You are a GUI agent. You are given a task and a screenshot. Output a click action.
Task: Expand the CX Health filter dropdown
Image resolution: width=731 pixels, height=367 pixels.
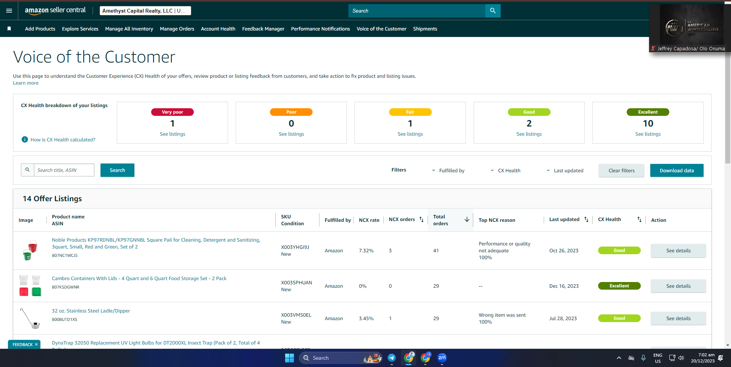[x=505, y=170]
